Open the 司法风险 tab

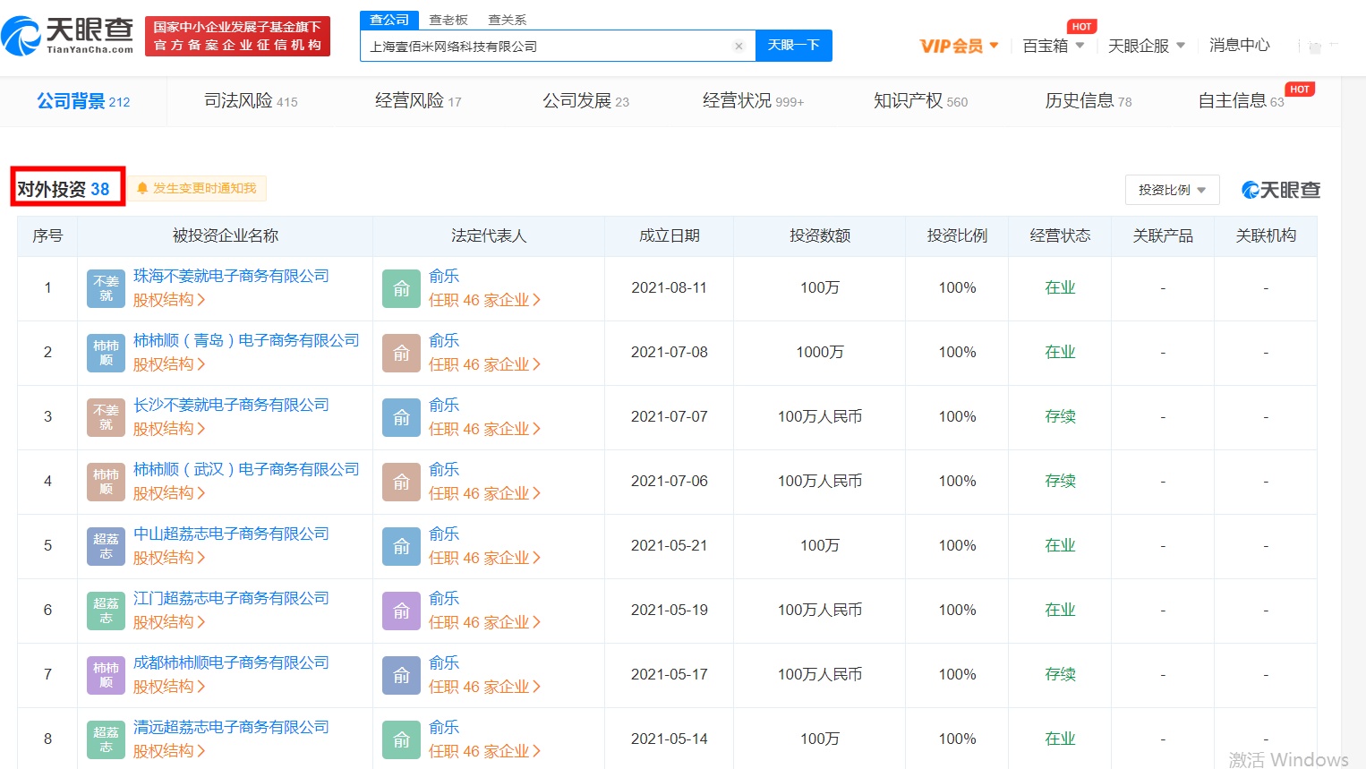pyautogui.click(x=251, y=101)
